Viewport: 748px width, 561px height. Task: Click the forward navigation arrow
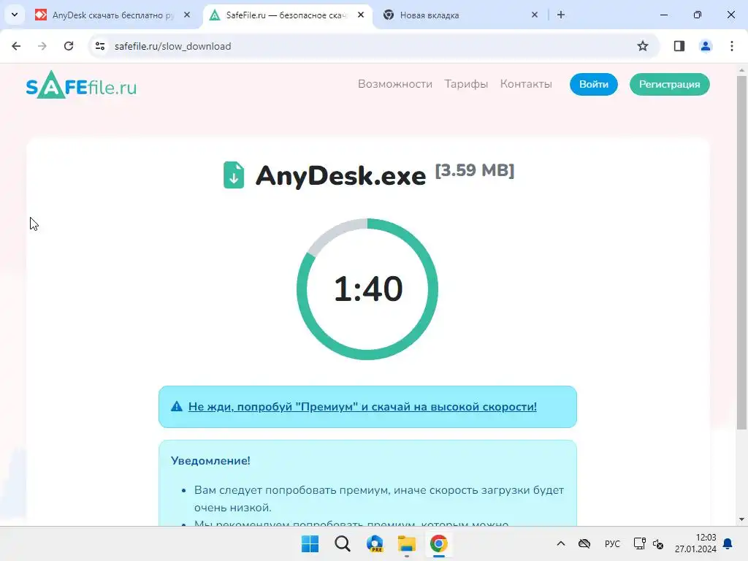pyautogui.click(x=42, y=46)
